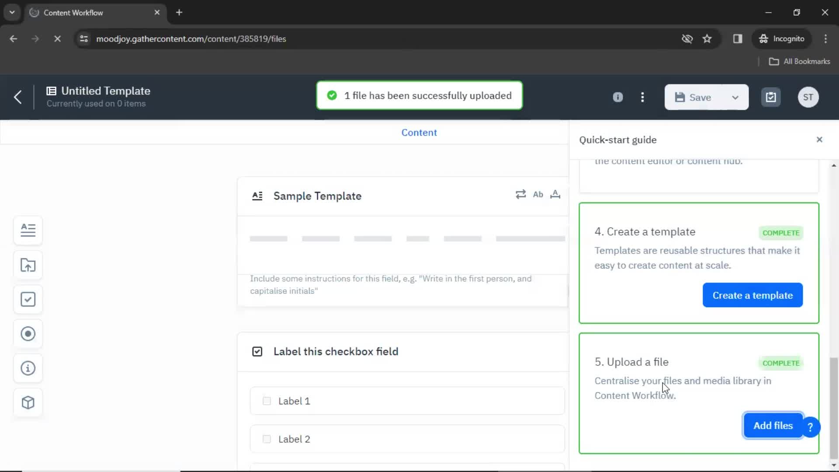The height and width of the screenshot is (472, 839).
Task: Toggle Label 1 checkbox in template
Action: pos(267,400)
